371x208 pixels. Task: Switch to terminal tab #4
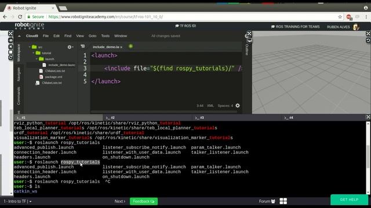[323, 117]
